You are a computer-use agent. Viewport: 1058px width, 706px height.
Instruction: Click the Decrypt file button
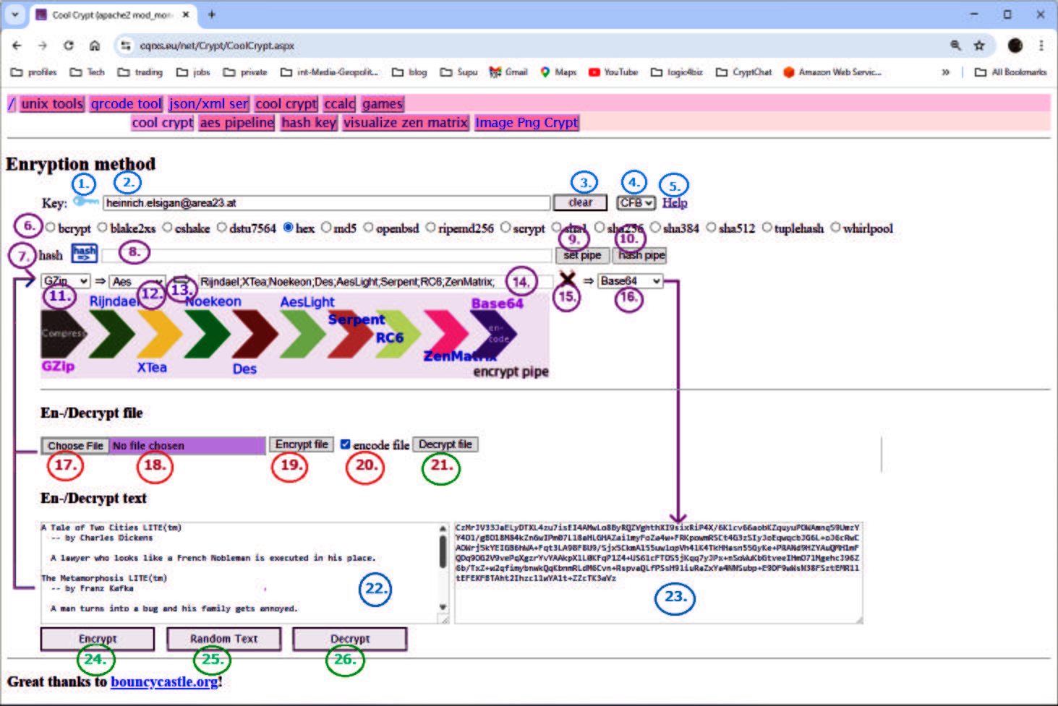tap(445, 444)
